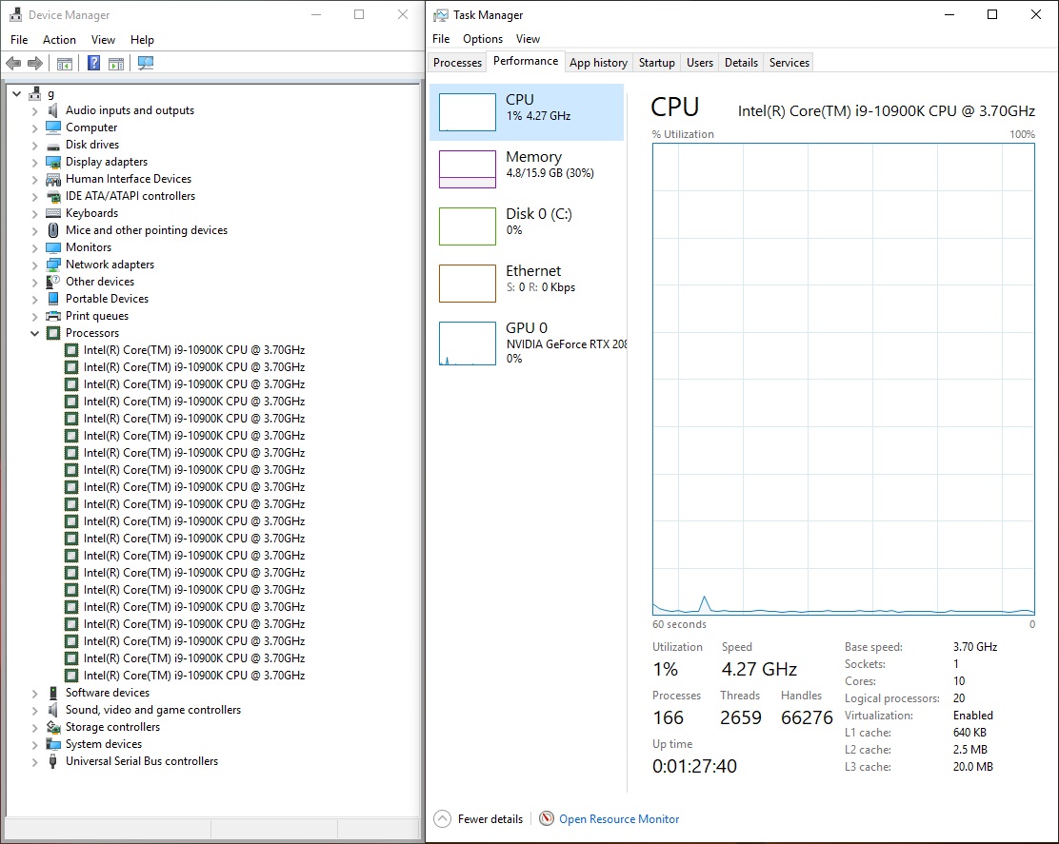Open the Options menu in Task Manager
Screen dimensions: 1059x844
coord(482,39)
